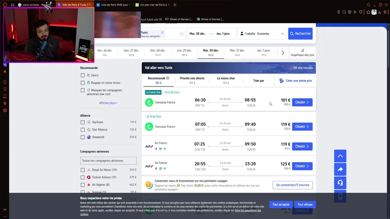The height and width of the screenshot is (219, 390).
Task: Choose the 07:05 Transavia flight
Action: [x=302, y=127]
